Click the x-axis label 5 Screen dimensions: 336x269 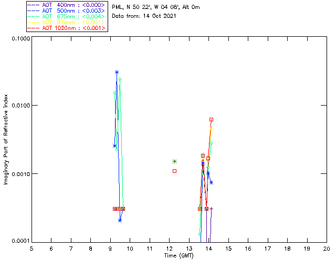point(31,249)
